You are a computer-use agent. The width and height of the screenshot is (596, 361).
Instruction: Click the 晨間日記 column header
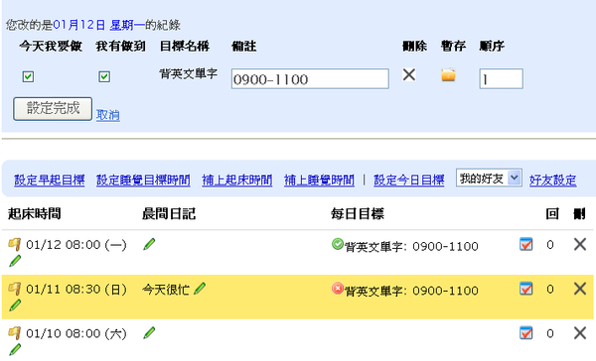[169, 214]
